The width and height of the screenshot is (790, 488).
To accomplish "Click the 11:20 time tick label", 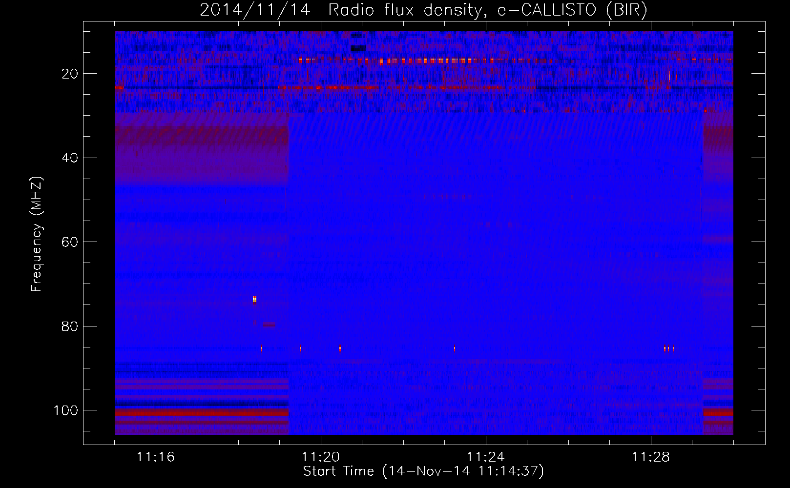I will [320, 457].
